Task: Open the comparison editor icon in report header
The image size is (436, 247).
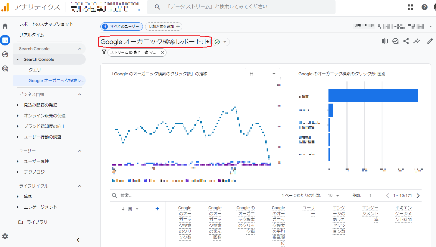Action: click(384, 41)
